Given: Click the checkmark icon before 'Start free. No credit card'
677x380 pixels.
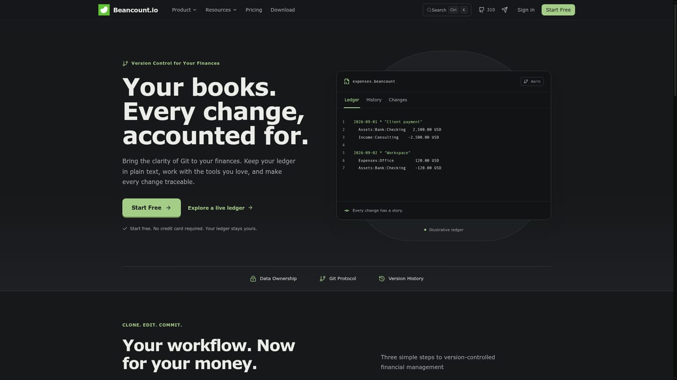Looking at the screenshot, I should pyautogui.click(x=125, y=229).
